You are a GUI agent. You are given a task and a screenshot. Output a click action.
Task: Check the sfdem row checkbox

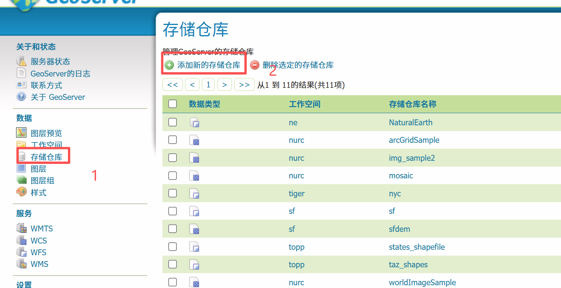(x=173, y=229)
